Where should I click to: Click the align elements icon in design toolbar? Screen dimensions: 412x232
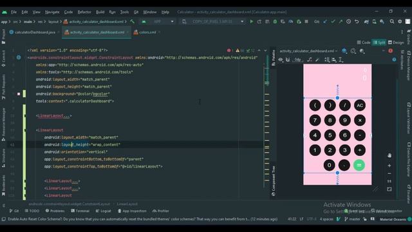(x=334, y=60)
